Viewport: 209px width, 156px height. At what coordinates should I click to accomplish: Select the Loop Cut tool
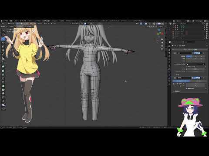[x=3, y=78]
